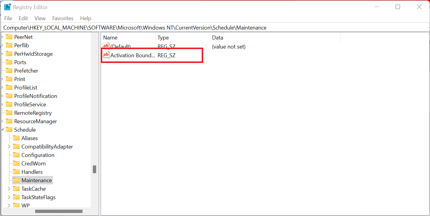Click the Prefetcher folder icon
The height and width of the screenshot is (216, 430).
(9, 71)
